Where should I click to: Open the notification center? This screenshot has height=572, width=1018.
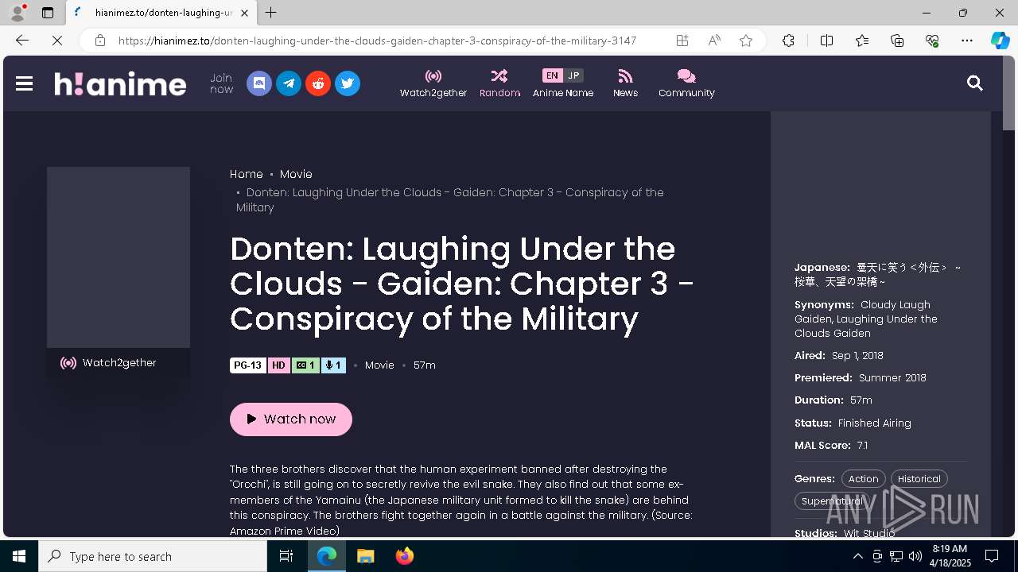(x=992, y=556)
